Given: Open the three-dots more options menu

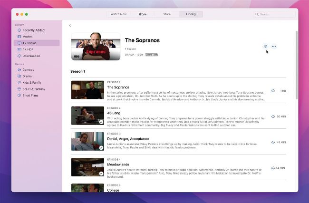Looking at the screenshot, I should pos(274,46).
